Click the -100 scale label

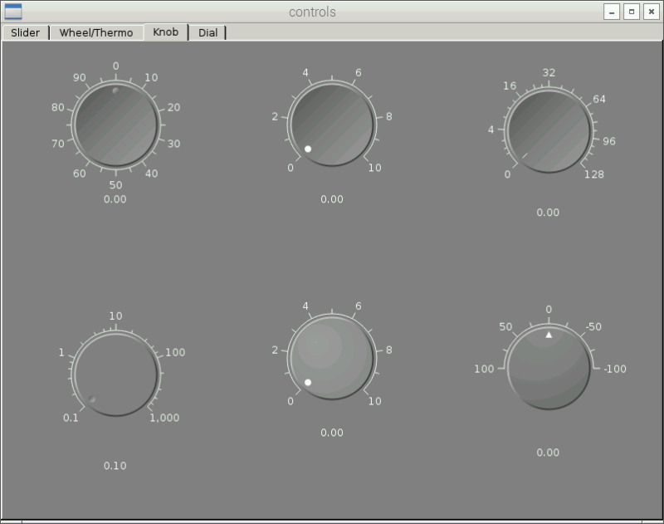(x=615, y=369)
